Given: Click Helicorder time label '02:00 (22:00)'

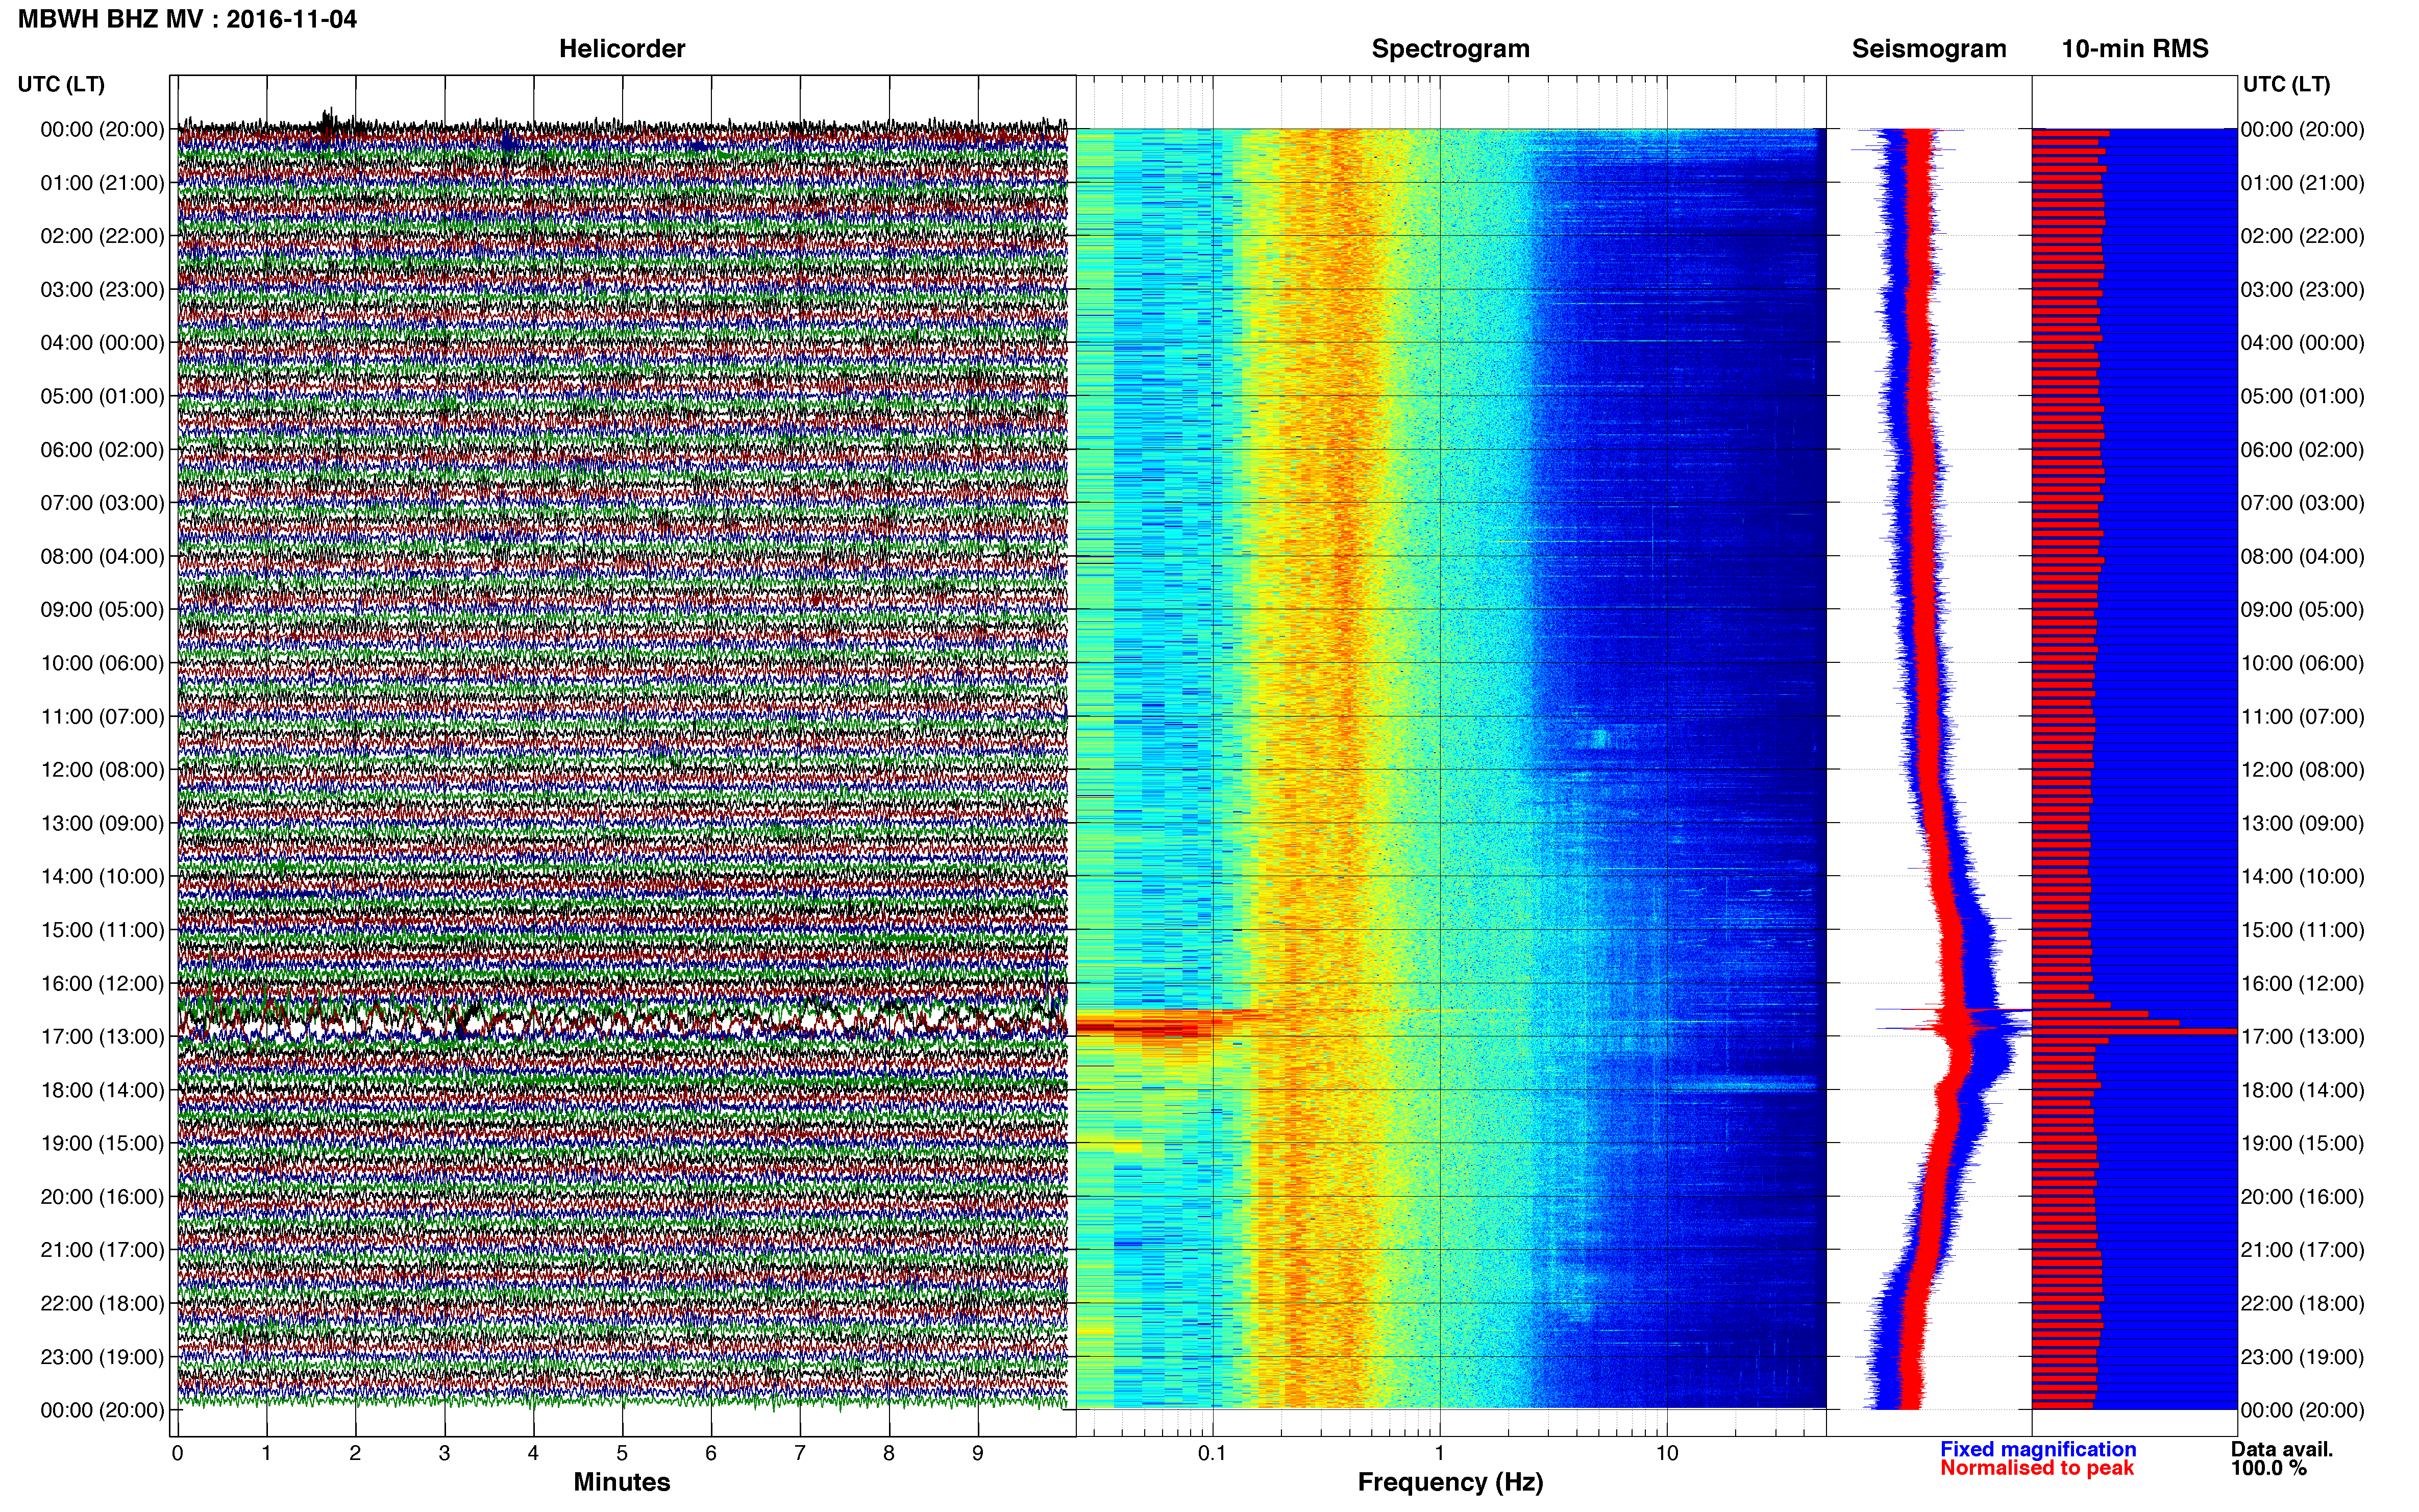Looking at the screenshot, I should 102,236.
